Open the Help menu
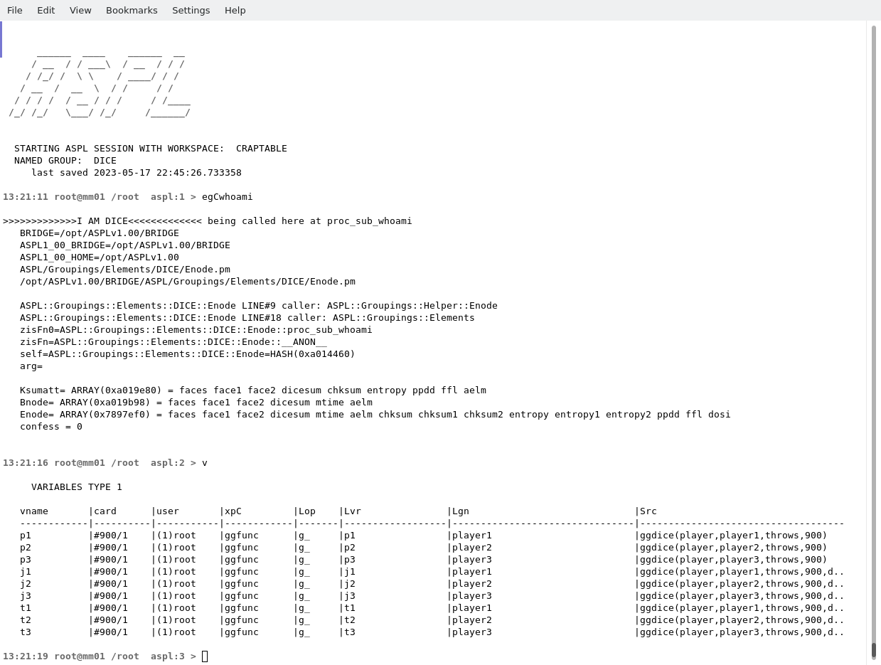The height and width of the screenshot is (665, 881). coord(235,10)
